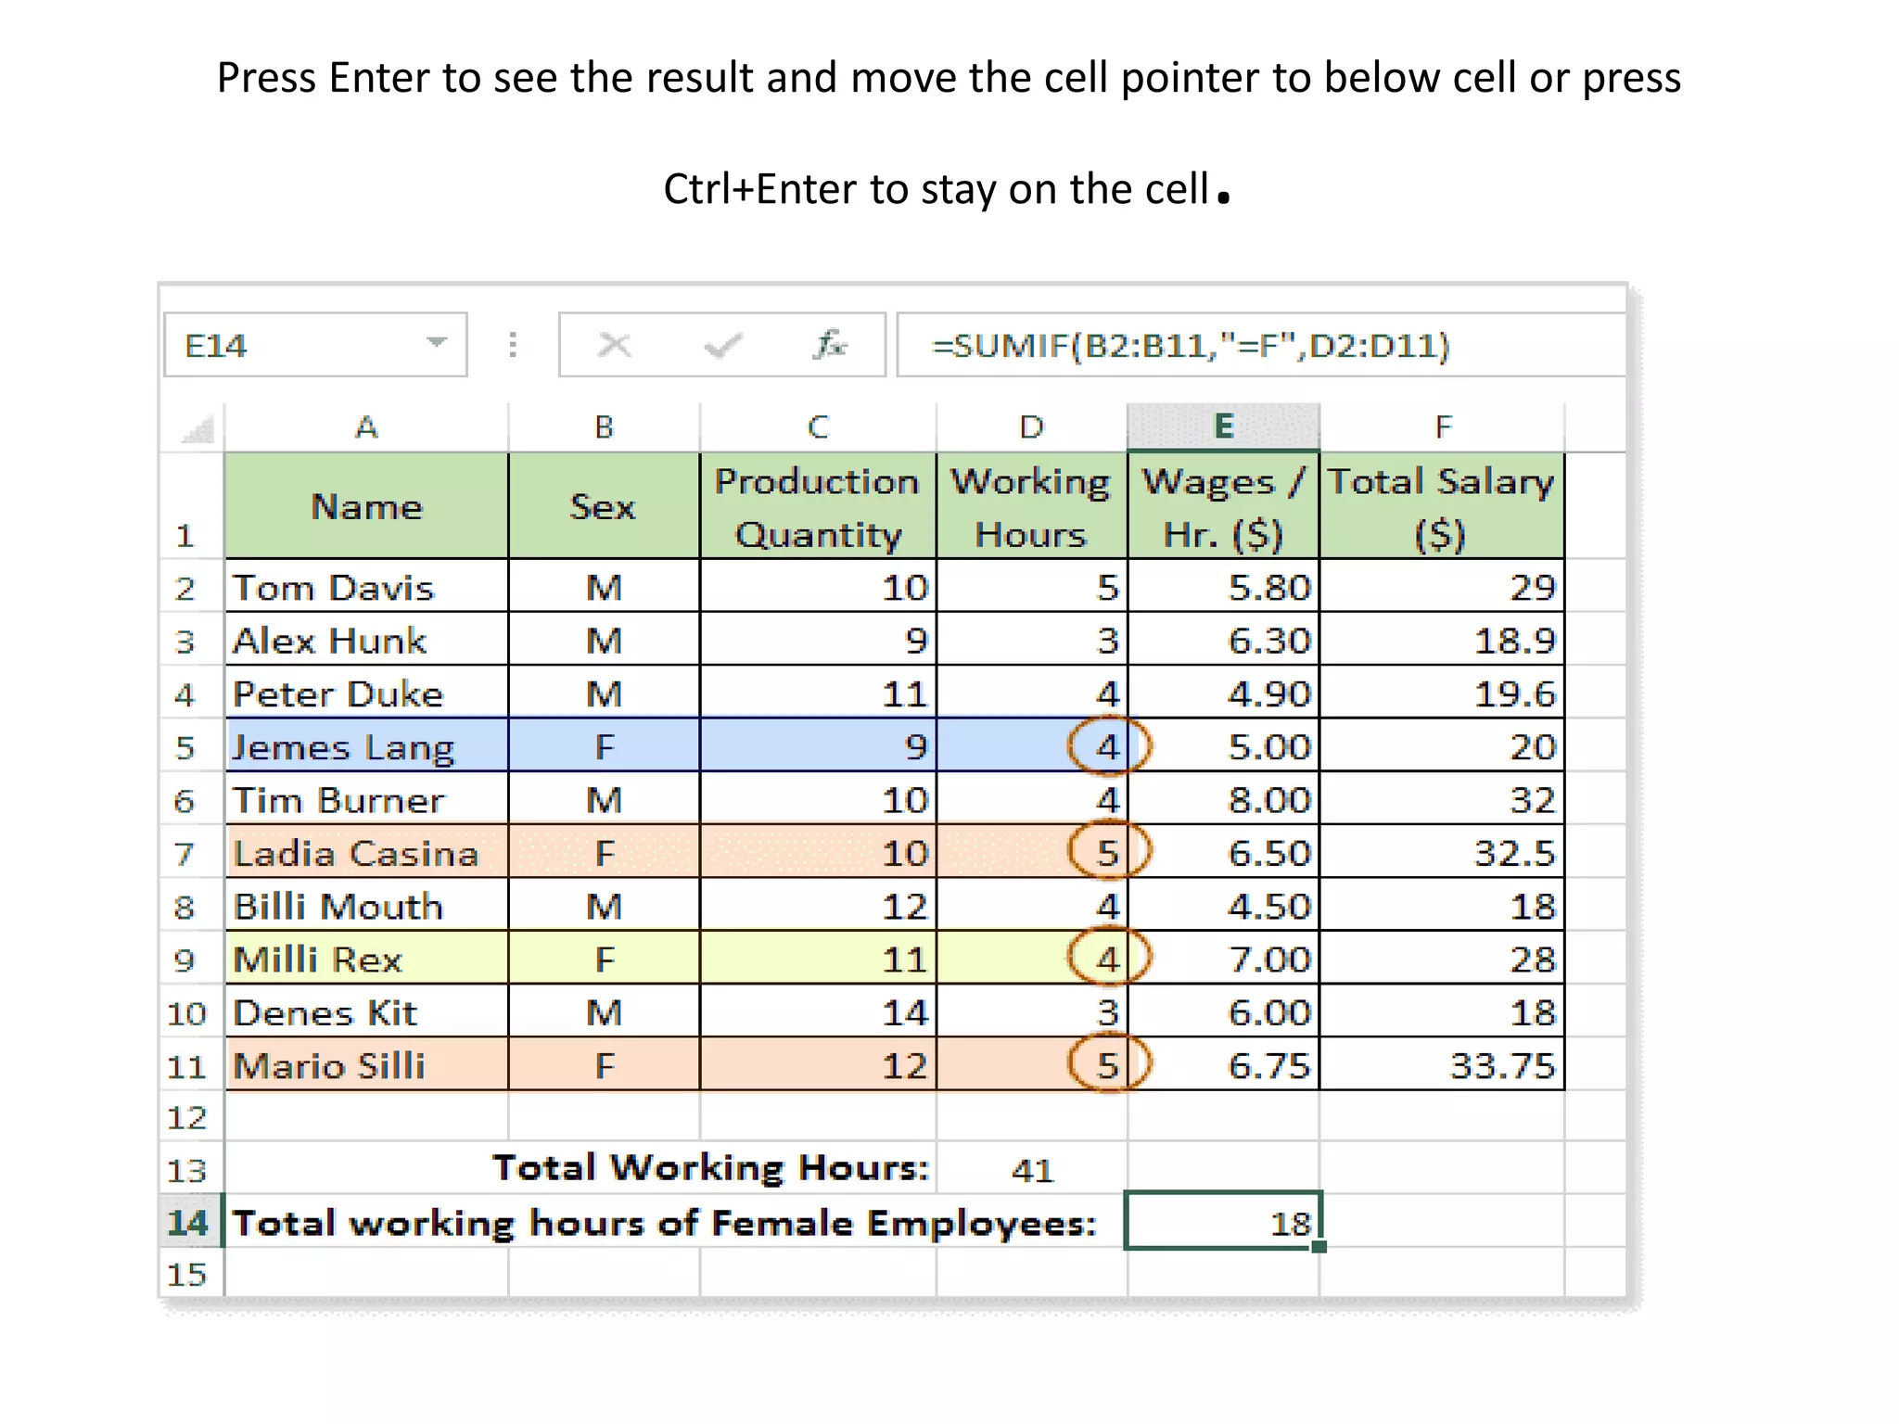This screenshot has height=1424, width=1899.
Task: Click the Select All corner triangle
Action: (x=198, y=429)
